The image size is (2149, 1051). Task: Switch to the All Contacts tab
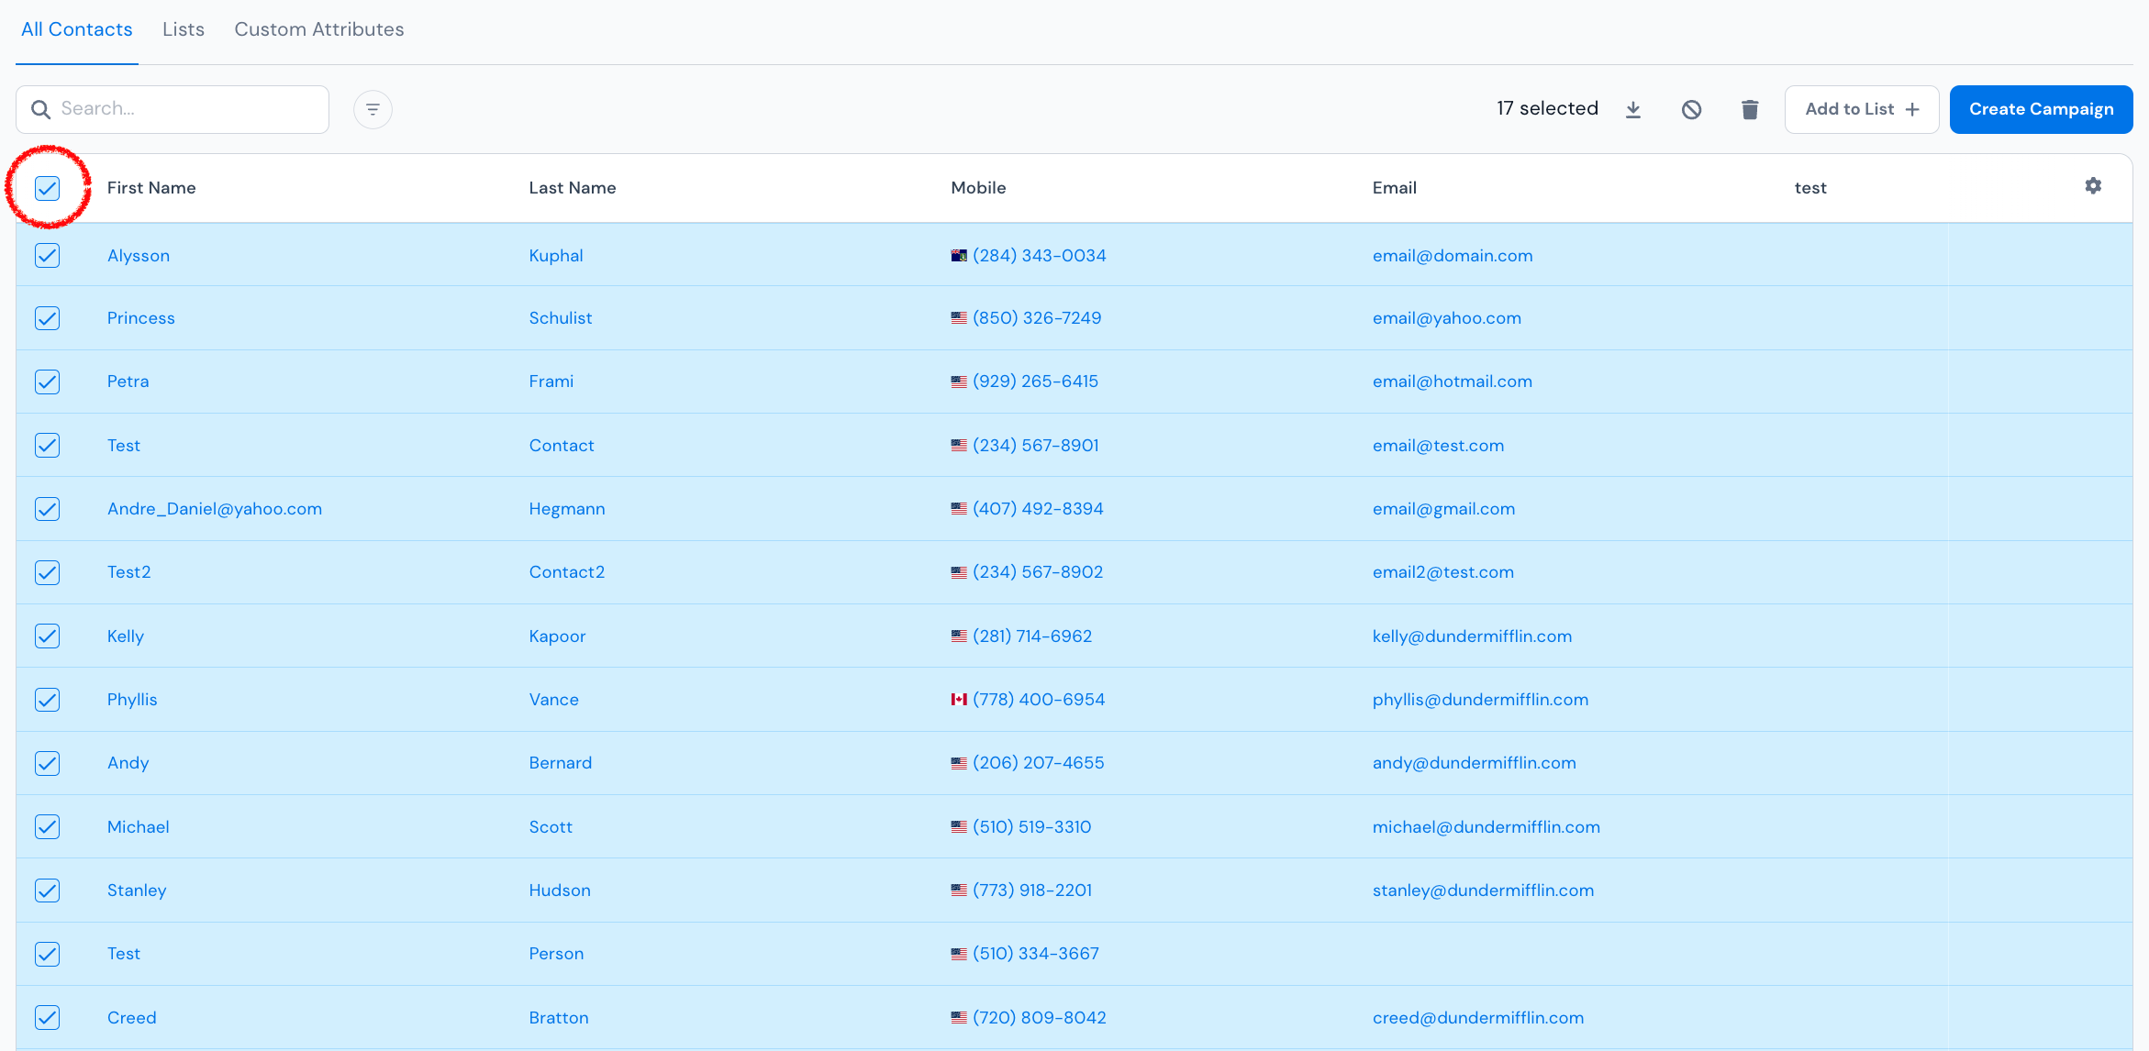point(77,29)
